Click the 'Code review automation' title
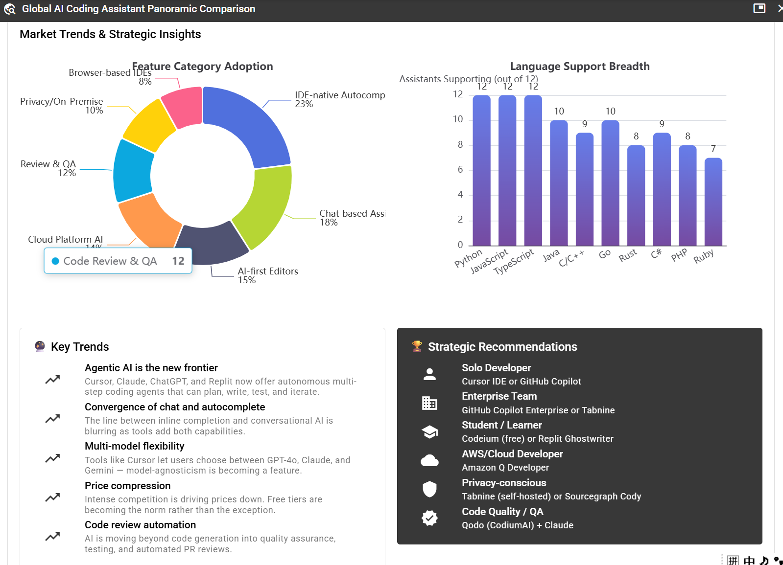The height and width of the screenshot is (565, 783). click(x=141, y=525)
